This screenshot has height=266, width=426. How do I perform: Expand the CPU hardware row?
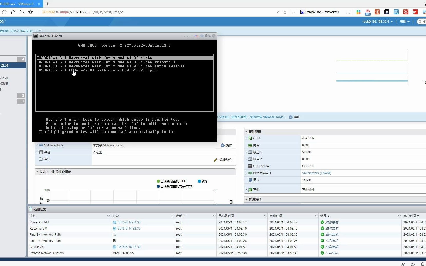coord(246,138)
